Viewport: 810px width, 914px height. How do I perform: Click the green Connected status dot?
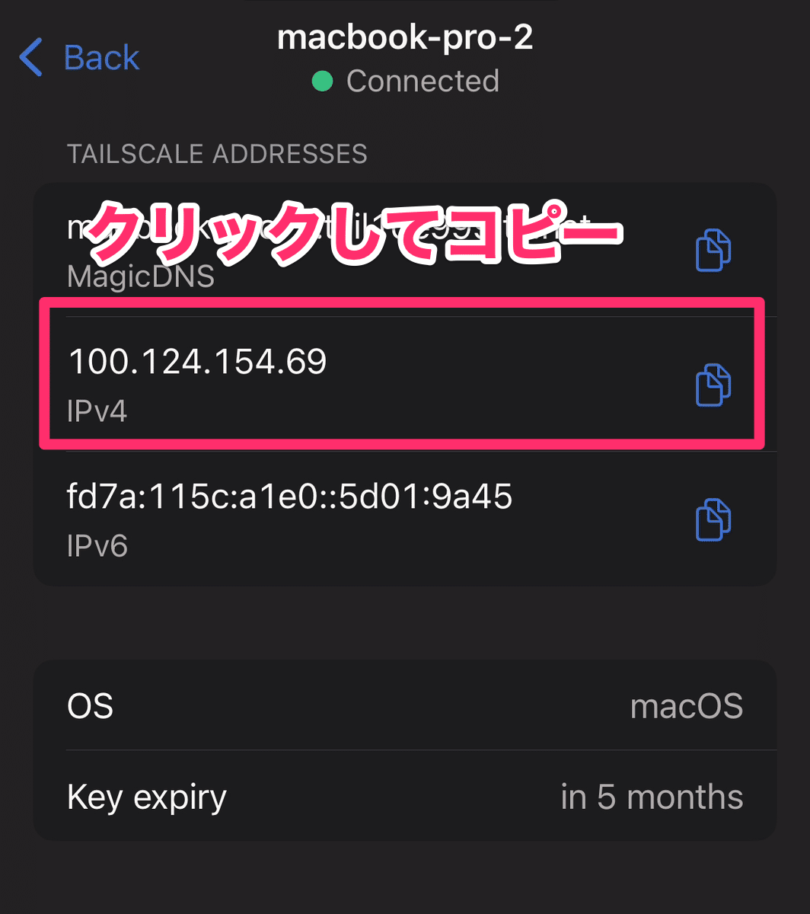coord(322,81)
